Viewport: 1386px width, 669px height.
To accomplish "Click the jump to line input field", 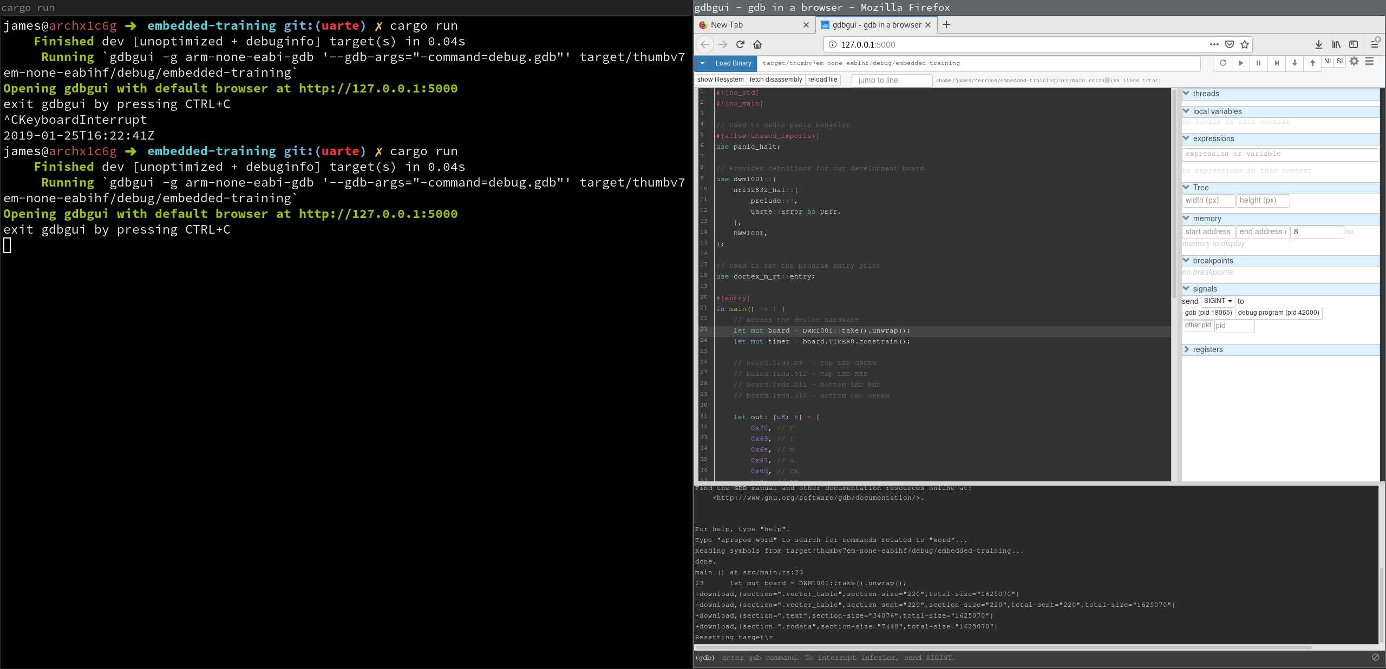I will point(892,81).
